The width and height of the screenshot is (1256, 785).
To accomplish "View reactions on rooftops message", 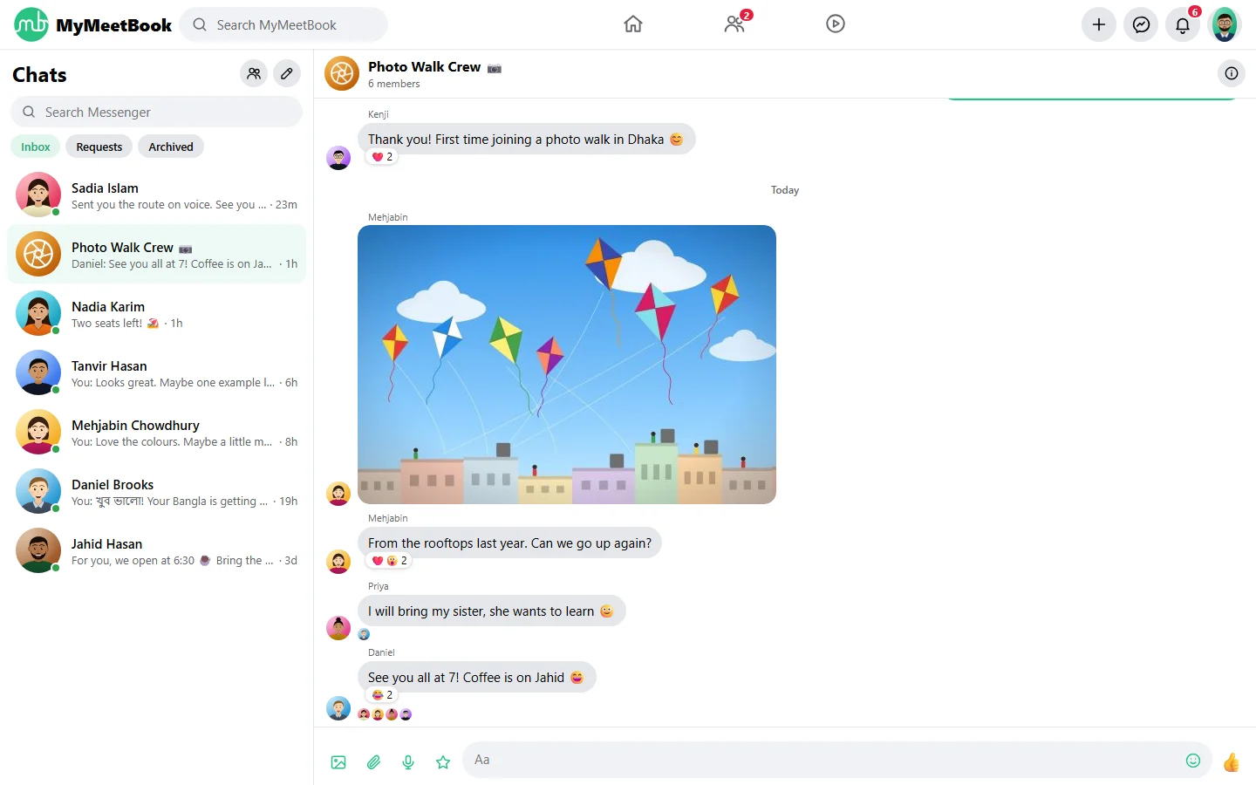I will (x=389, y=561).
